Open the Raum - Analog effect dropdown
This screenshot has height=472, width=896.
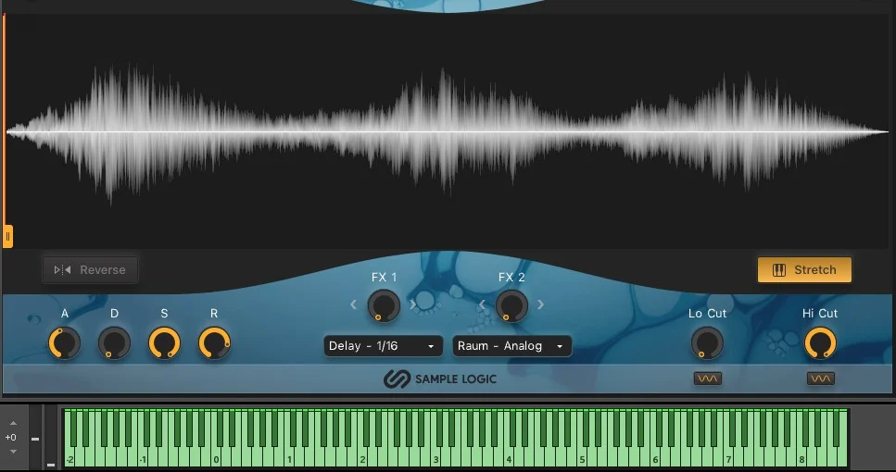[512, 346]
